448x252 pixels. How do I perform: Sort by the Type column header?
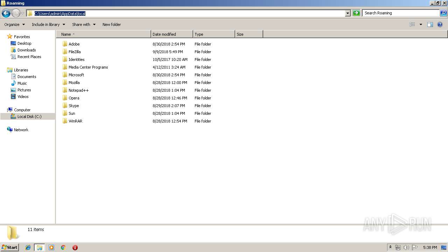pos(214,34)
